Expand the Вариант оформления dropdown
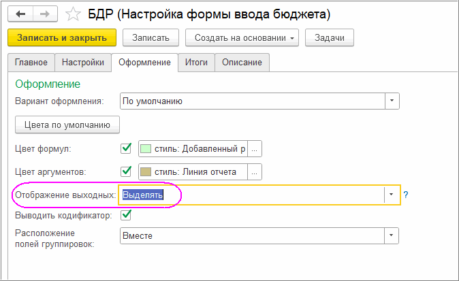Viewport: 459px width, 281px height. point(392,101)
